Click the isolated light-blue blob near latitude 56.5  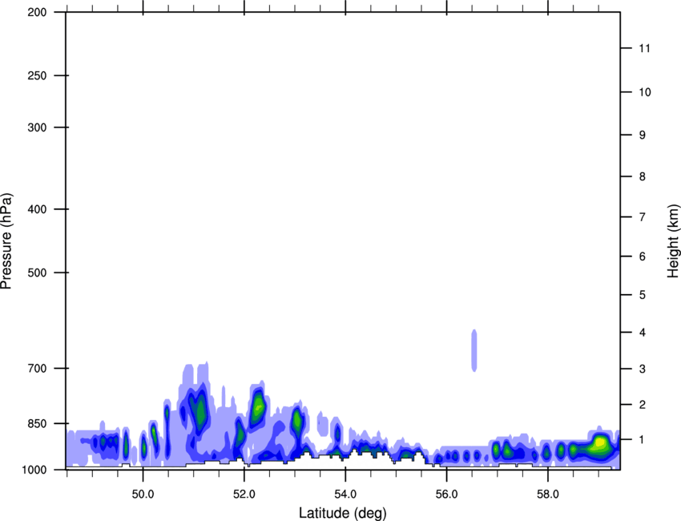(x=474, y=350)
